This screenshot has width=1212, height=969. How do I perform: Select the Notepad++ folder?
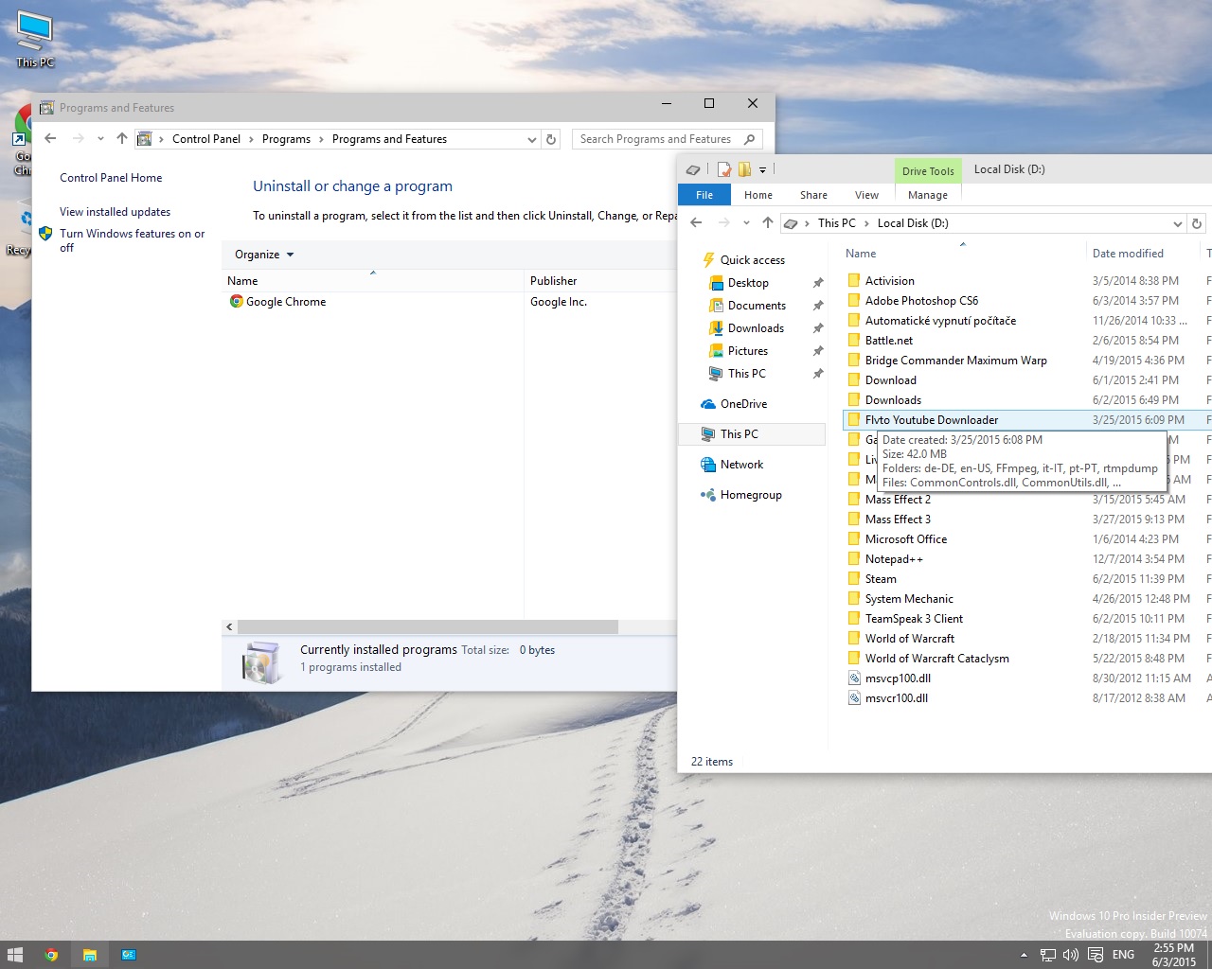pyautogui.click(x=893, y=559)
